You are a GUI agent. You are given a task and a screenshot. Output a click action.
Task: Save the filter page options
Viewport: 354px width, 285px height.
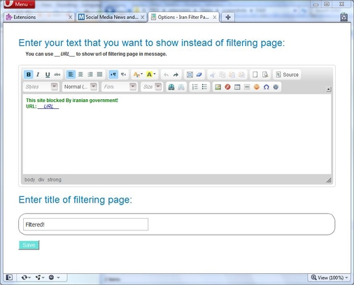[x=29, y=245]
